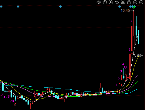Select the 7.99 price tag label
The image size is (145, 110).
[x=139, y=55]
